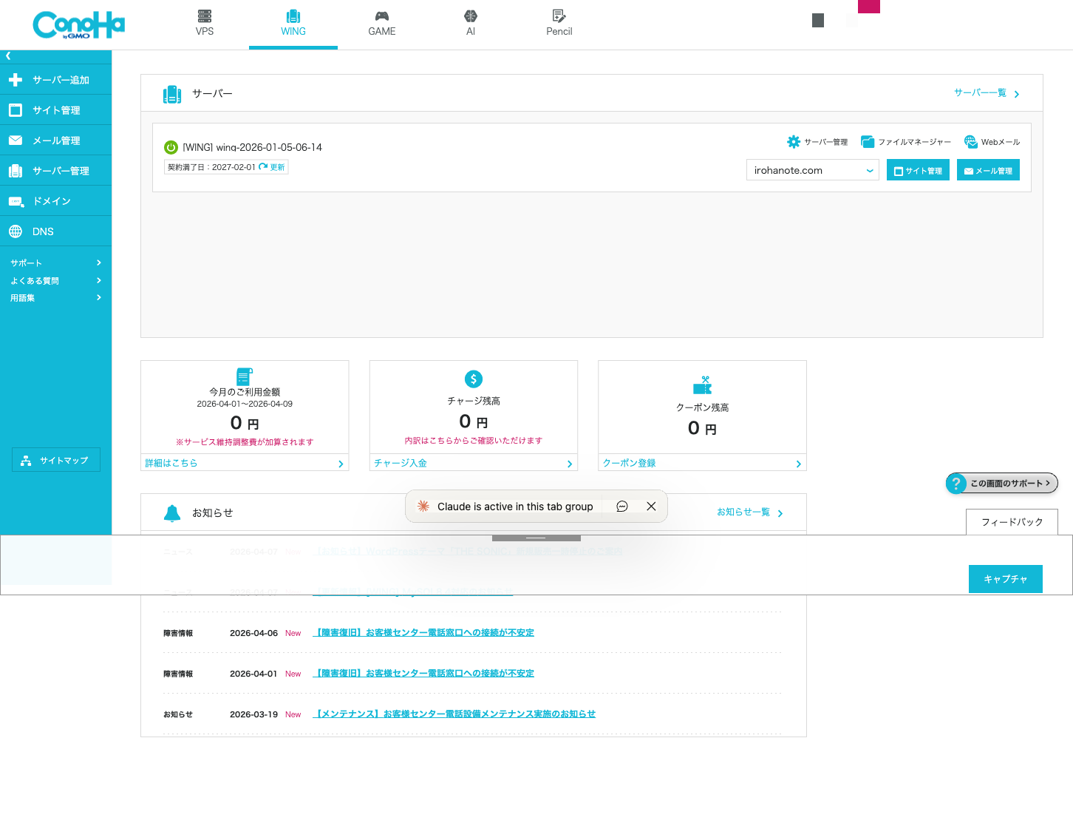This screenshot has width=1073, height=826.
Task: Click the ConoHa logo
Action: tap(78, 25)
